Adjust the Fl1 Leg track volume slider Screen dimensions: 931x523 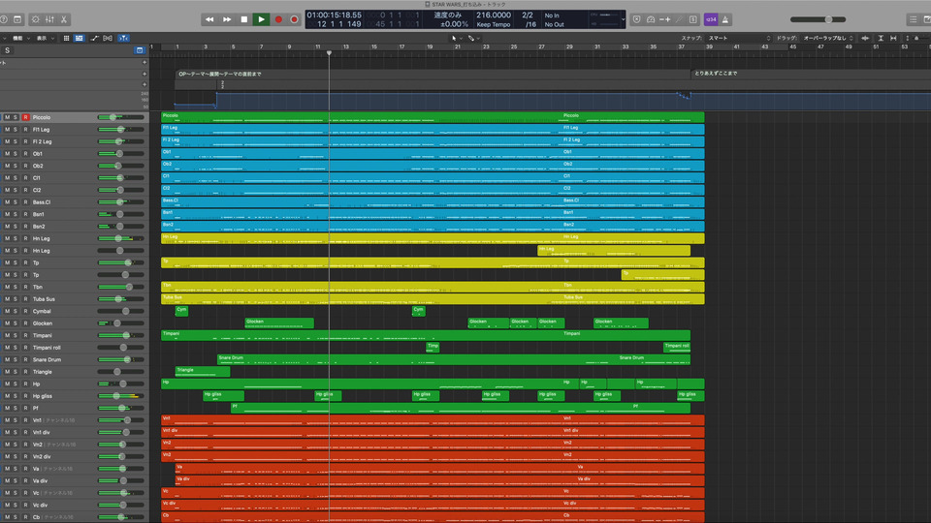click(120, 129)
